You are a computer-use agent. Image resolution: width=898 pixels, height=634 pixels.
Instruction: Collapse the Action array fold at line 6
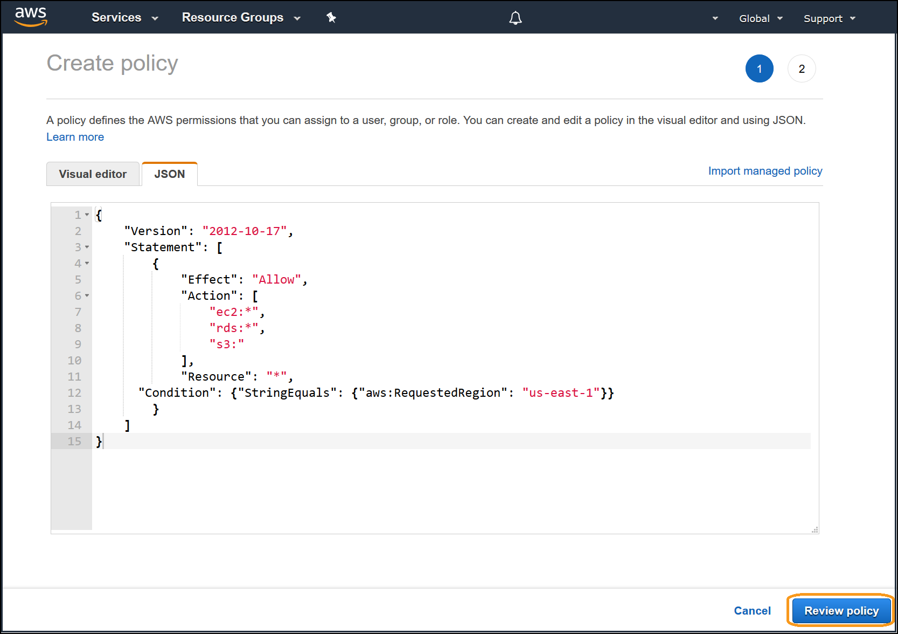(87, 295)
